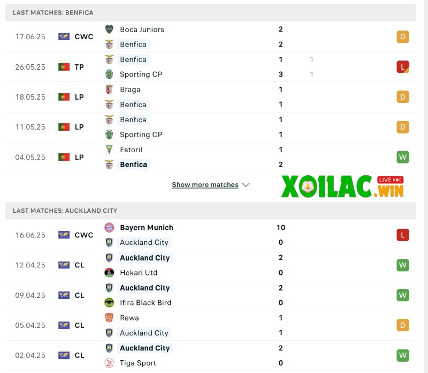Click the Rewa club crest icon
Screen dimensions: 428x373
click(109, 318)
